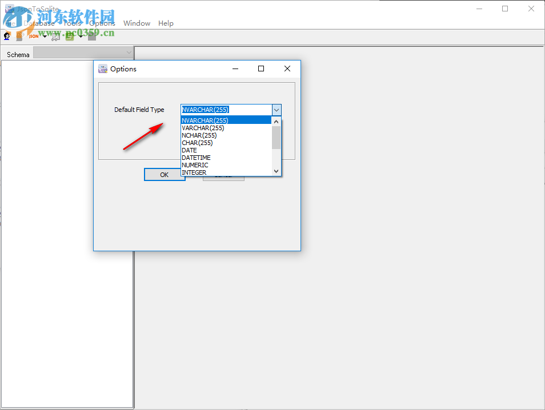
Task: Click the scroll-down arrow in the field type list
Action: (x=276, y=171)
